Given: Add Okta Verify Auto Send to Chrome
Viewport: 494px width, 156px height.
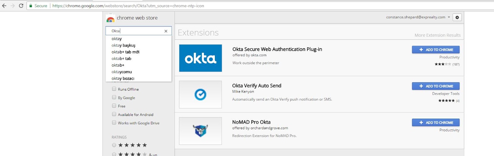Looking at the screenshot, I should [x=436, y=86].
